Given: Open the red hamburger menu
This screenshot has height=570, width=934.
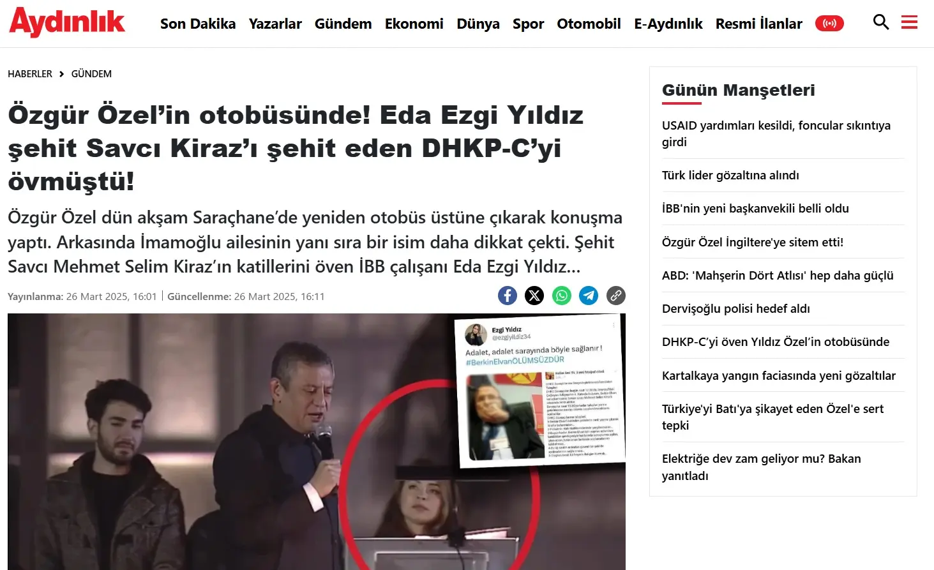Looking at the screenshot, I should 909,22.
